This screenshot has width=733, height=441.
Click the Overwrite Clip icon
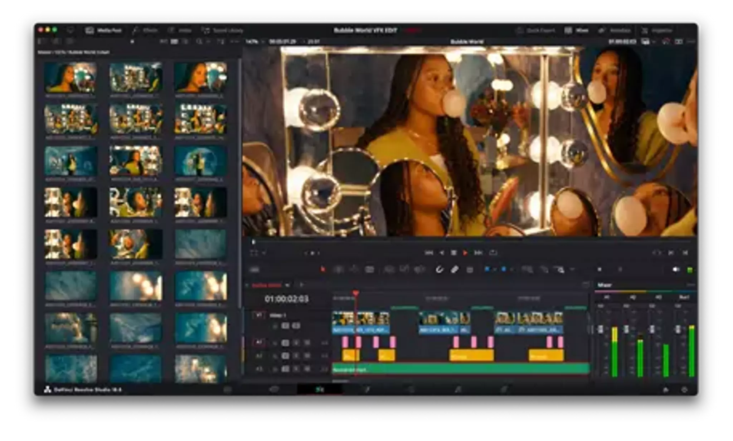click(x=404, y=269)
